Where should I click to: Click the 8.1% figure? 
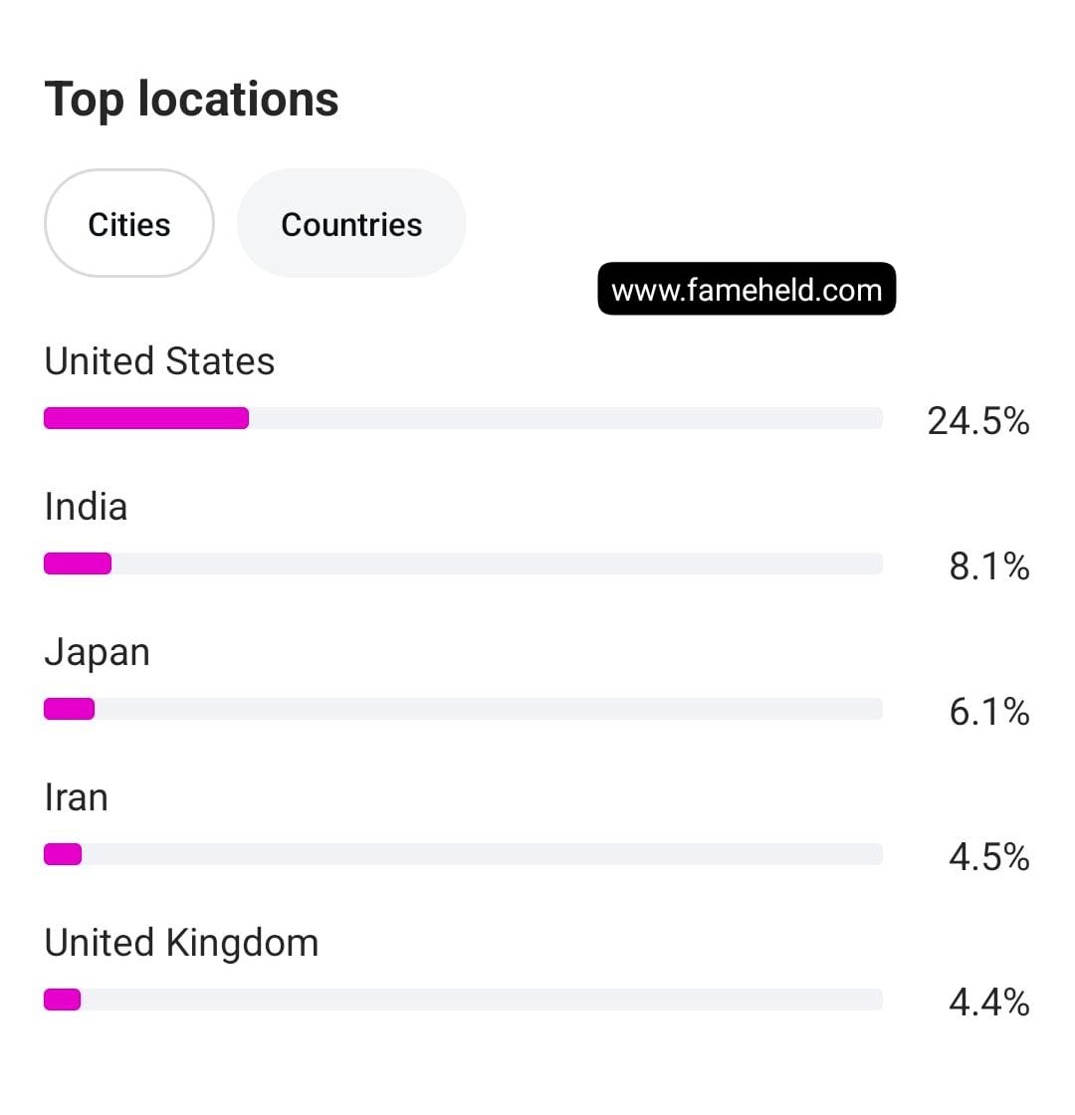pyautogui.click(x=989, y=567)
